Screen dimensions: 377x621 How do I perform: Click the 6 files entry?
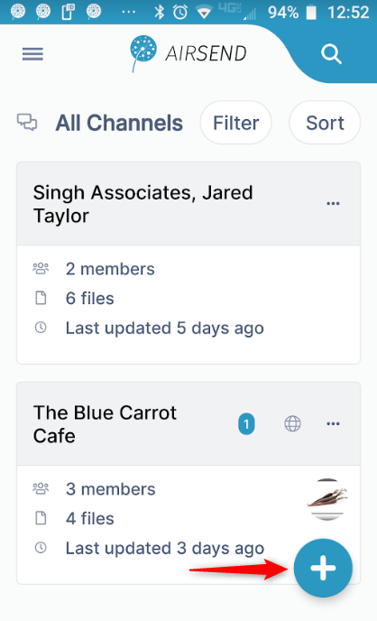[90, 298]
